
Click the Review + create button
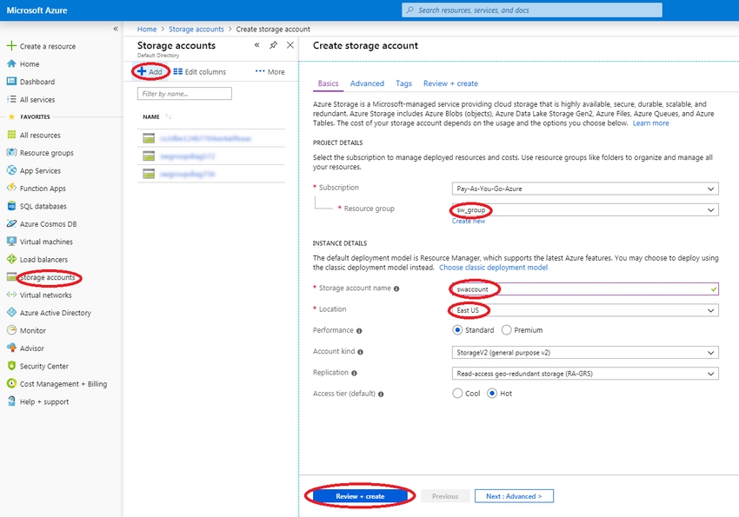pyautogui.click(x=360, y=496)
